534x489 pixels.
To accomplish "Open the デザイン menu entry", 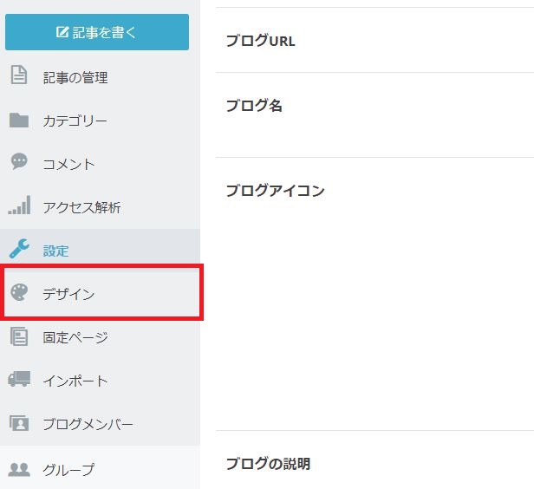I will [x=69, y=294].
